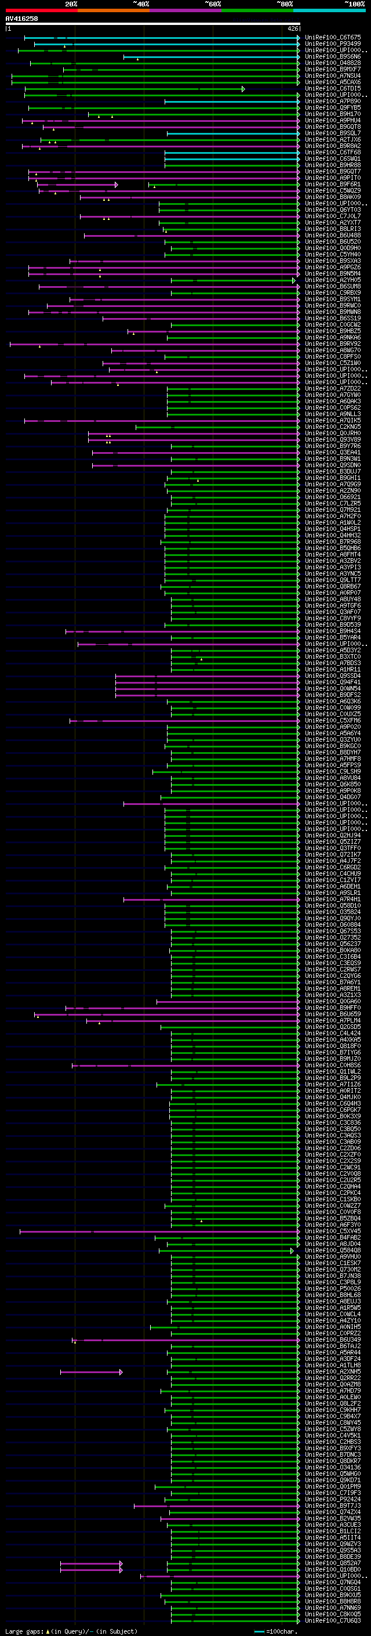This screenshot has width=371, height=1636.
Task: Open UniRef100_B6U488 hit
Action: [332, 236]
